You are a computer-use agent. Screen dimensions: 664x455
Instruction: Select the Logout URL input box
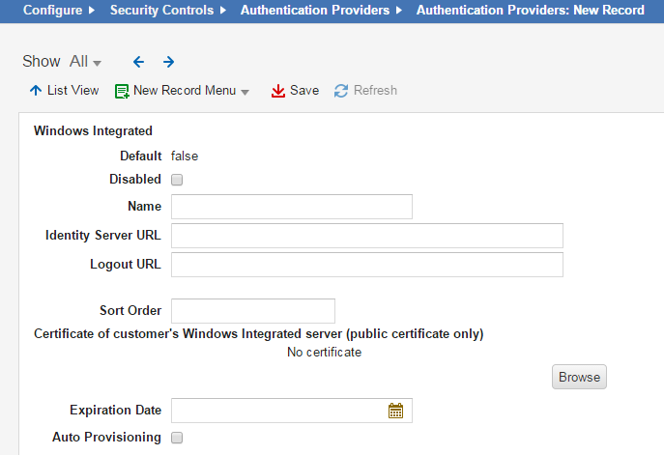(x=366, y=265)
